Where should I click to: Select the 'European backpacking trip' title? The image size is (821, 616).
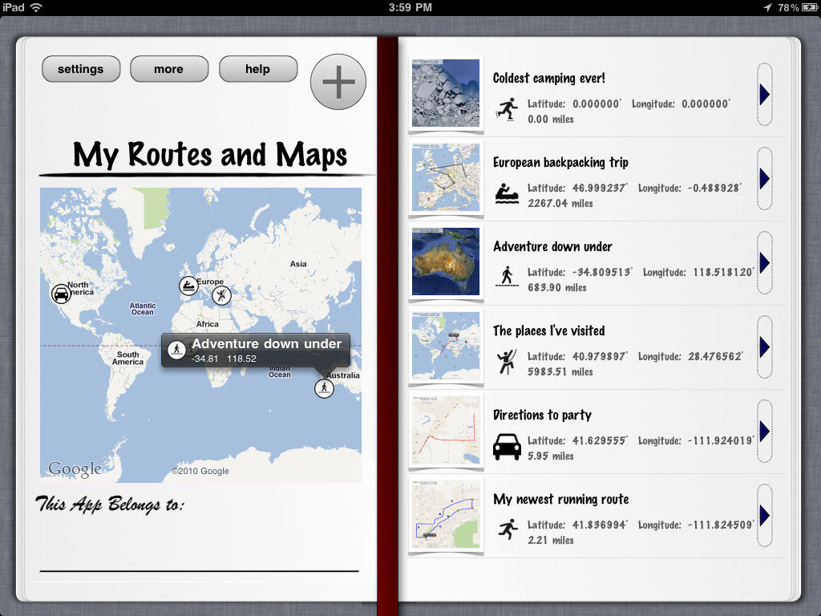pos(560,162)
